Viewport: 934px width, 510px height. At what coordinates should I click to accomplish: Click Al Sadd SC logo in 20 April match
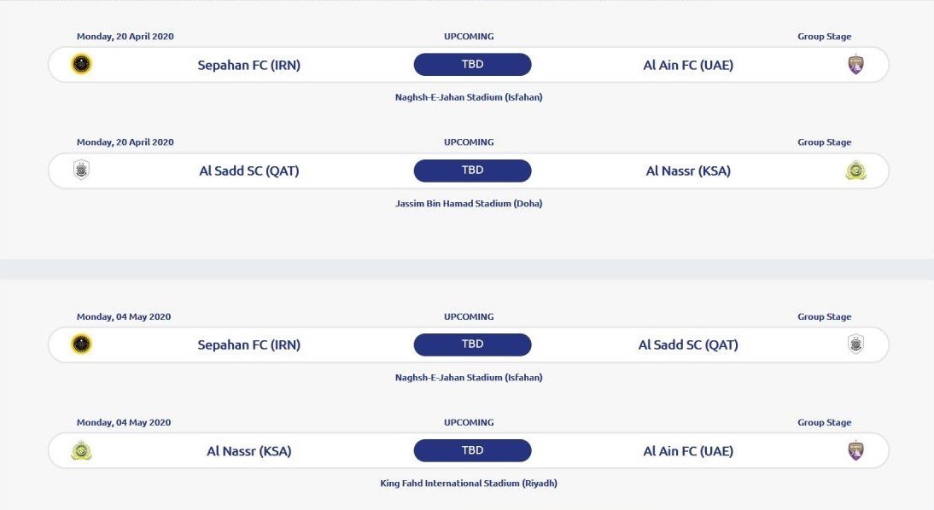coord(82,171)
